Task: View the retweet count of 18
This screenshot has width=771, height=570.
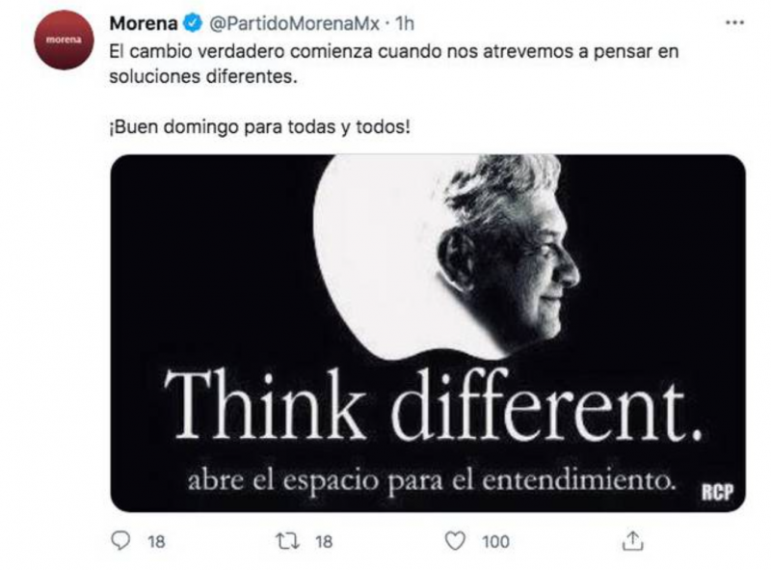Action: coord(324,541)
